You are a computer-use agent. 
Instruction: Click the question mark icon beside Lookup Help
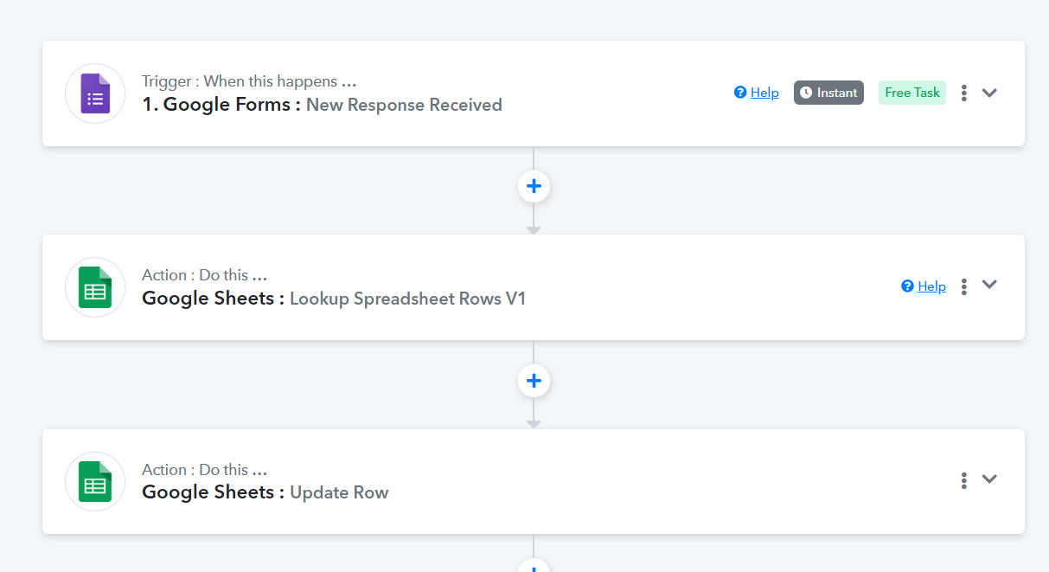click(907, 286)
